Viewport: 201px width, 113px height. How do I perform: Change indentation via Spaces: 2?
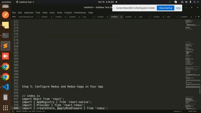pyautogui.click(x=178, y=111)
